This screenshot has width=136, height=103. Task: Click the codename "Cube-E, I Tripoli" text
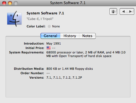point(40,19)
